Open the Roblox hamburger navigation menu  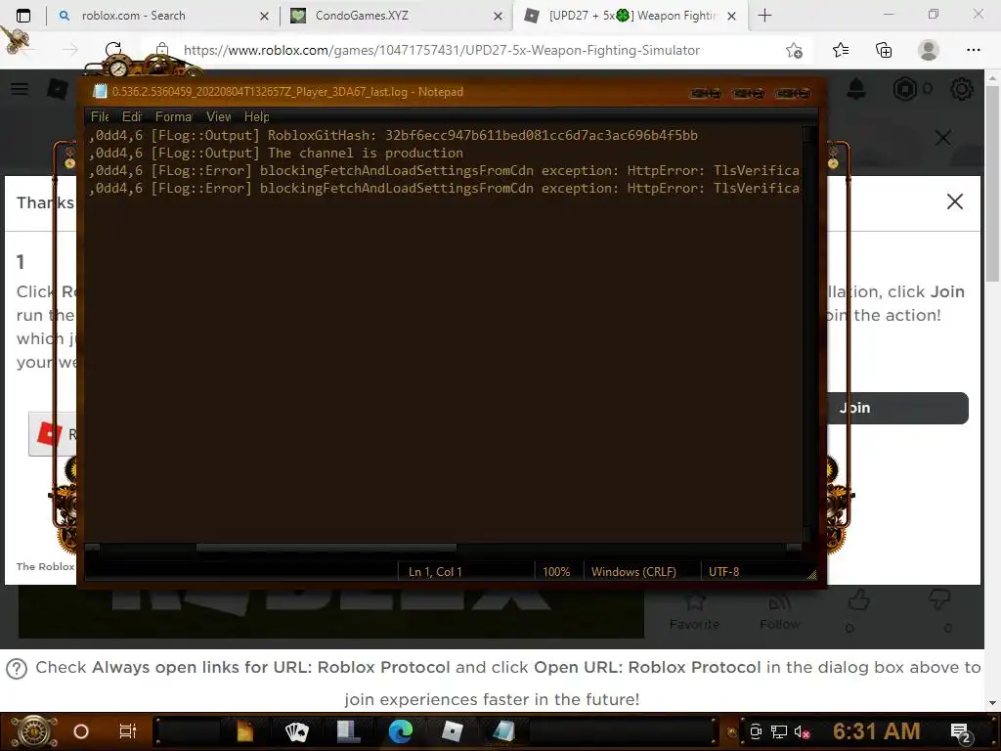pos(20,89)
